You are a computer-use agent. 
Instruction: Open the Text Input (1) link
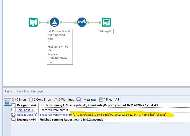pyautogui.click(x=26, y=110)
